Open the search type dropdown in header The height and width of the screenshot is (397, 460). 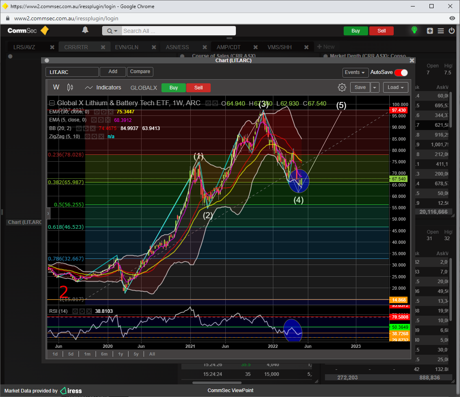112,31
